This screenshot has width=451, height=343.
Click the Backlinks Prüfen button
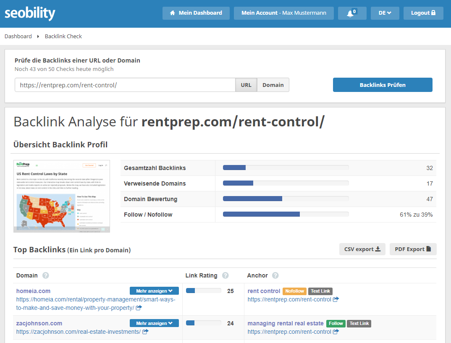[383, 85]
